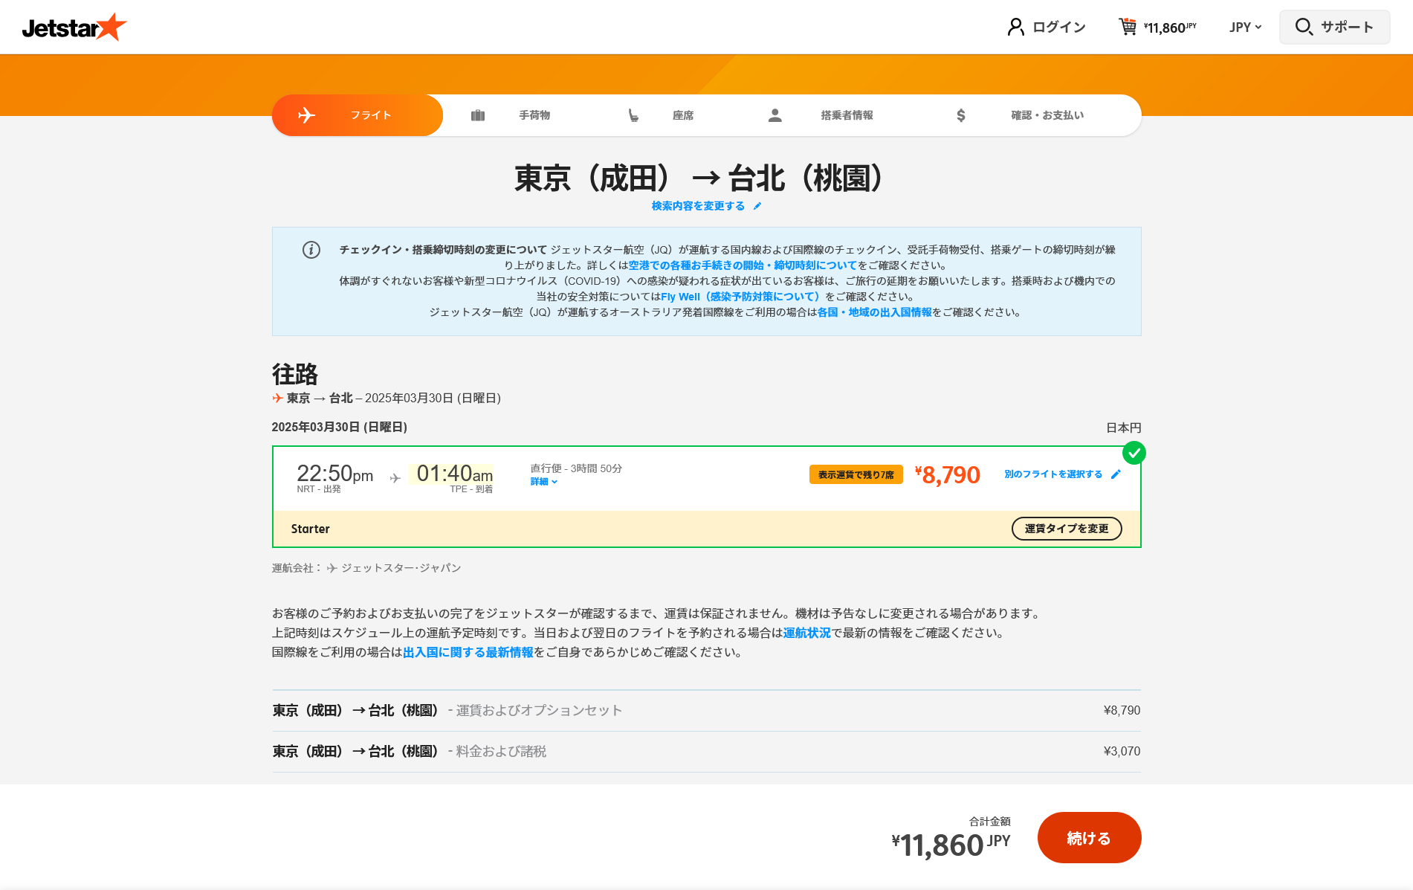Image resolution: width=1413 pixels, height=890 pixels.
Task: Click the 往路 heading
Action: (x=295, y=374)
